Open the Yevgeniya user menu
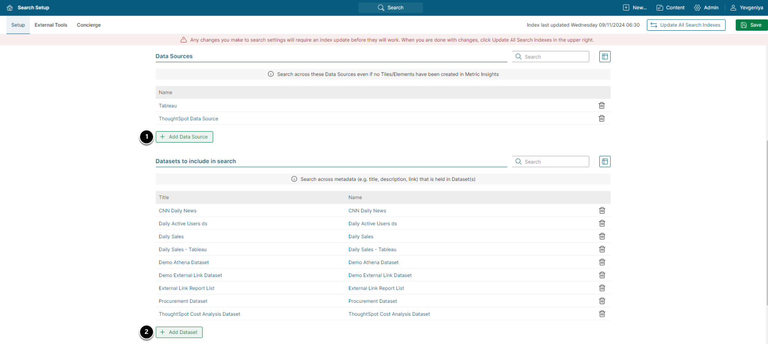Viewport: 768px width, 344px height. [747, 8]
